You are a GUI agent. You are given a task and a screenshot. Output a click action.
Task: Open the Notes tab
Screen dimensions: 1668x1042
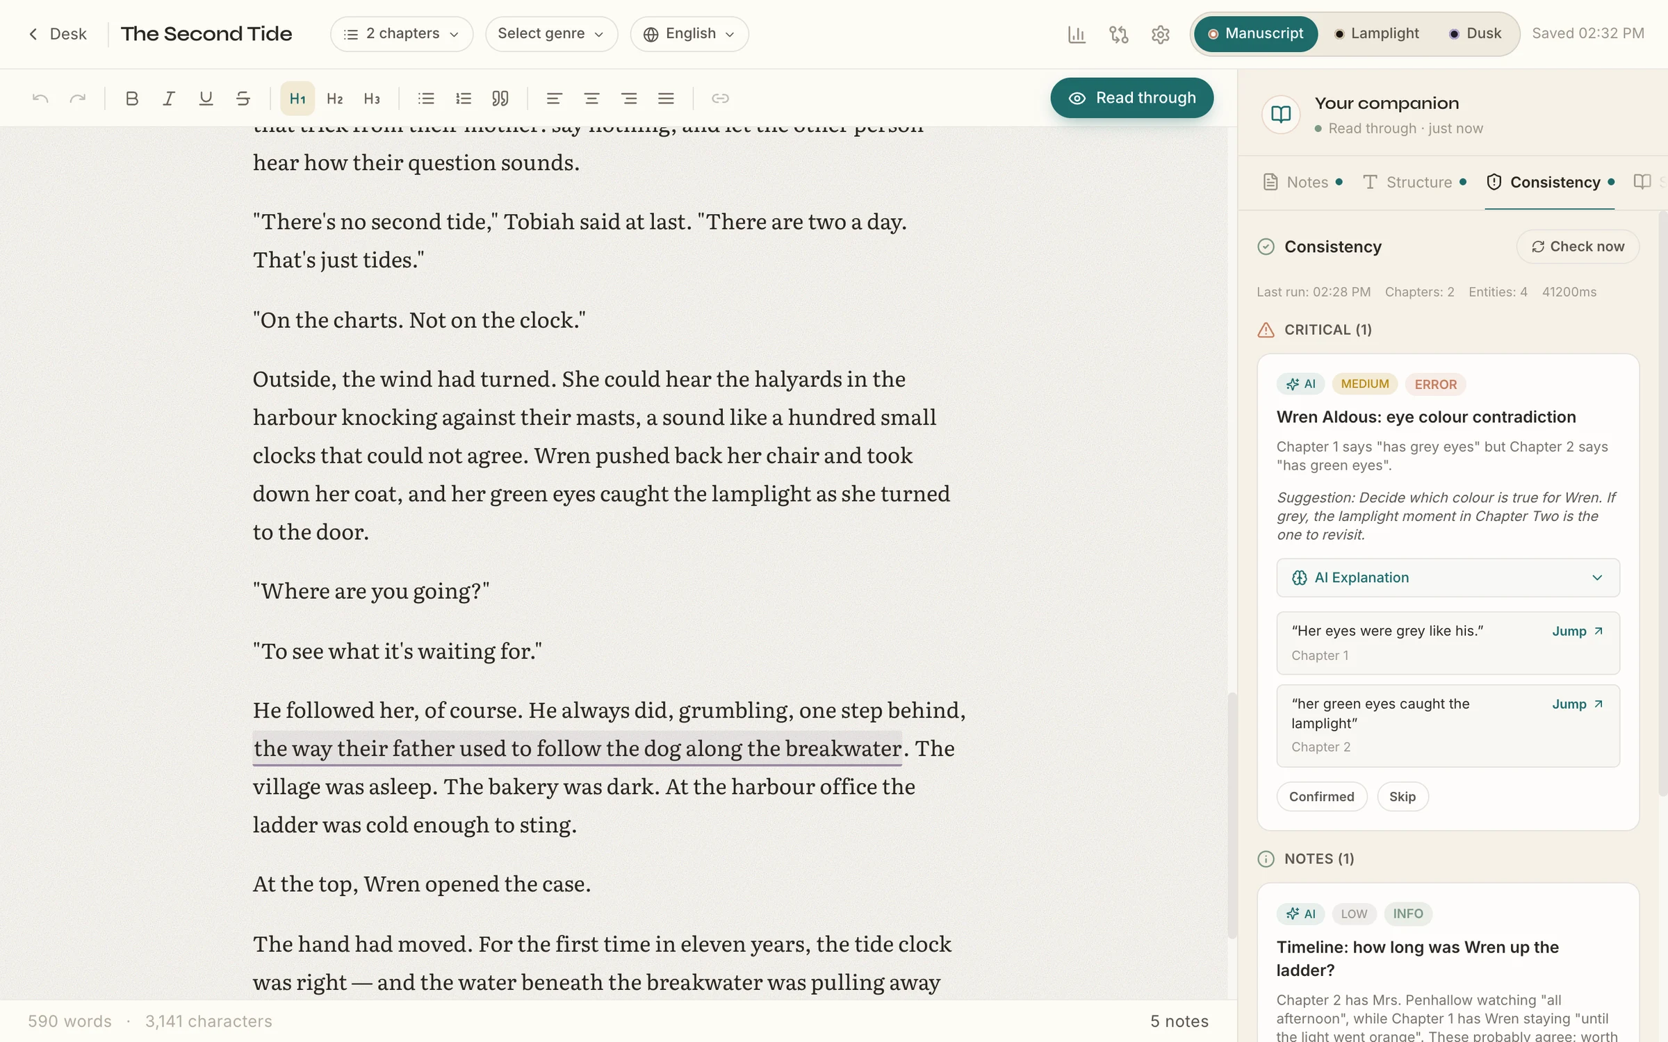(1302, 182)
